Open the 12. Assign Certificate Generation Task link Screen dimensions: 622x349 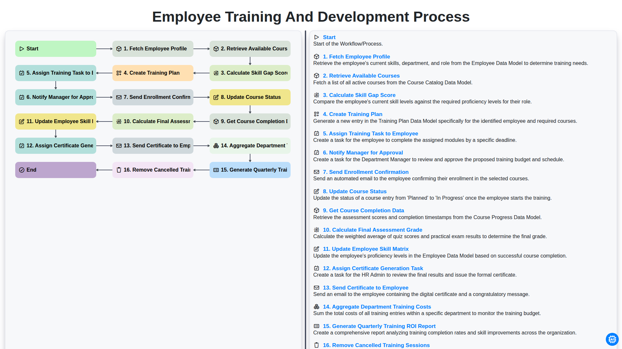click(x=373, y=268)
